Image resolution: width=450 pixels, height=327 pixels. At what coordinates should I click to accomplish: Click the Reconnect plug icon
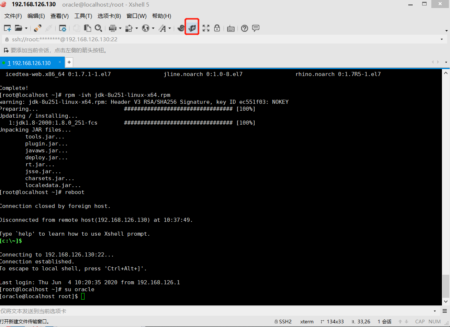38,28
